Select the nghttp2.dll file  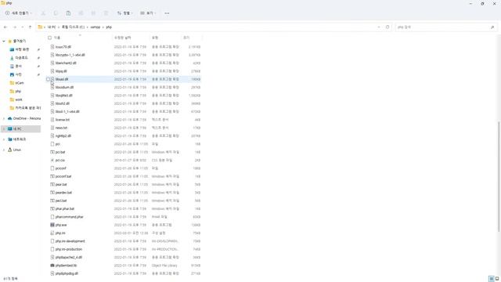coord(63,136)
